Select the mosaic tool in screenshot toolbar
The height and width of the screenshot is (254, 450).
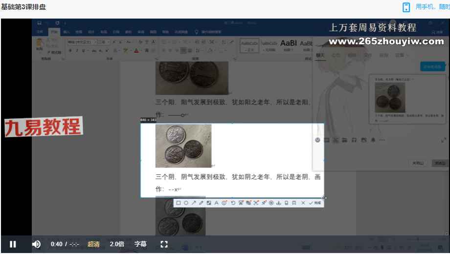tap(209, 203)
